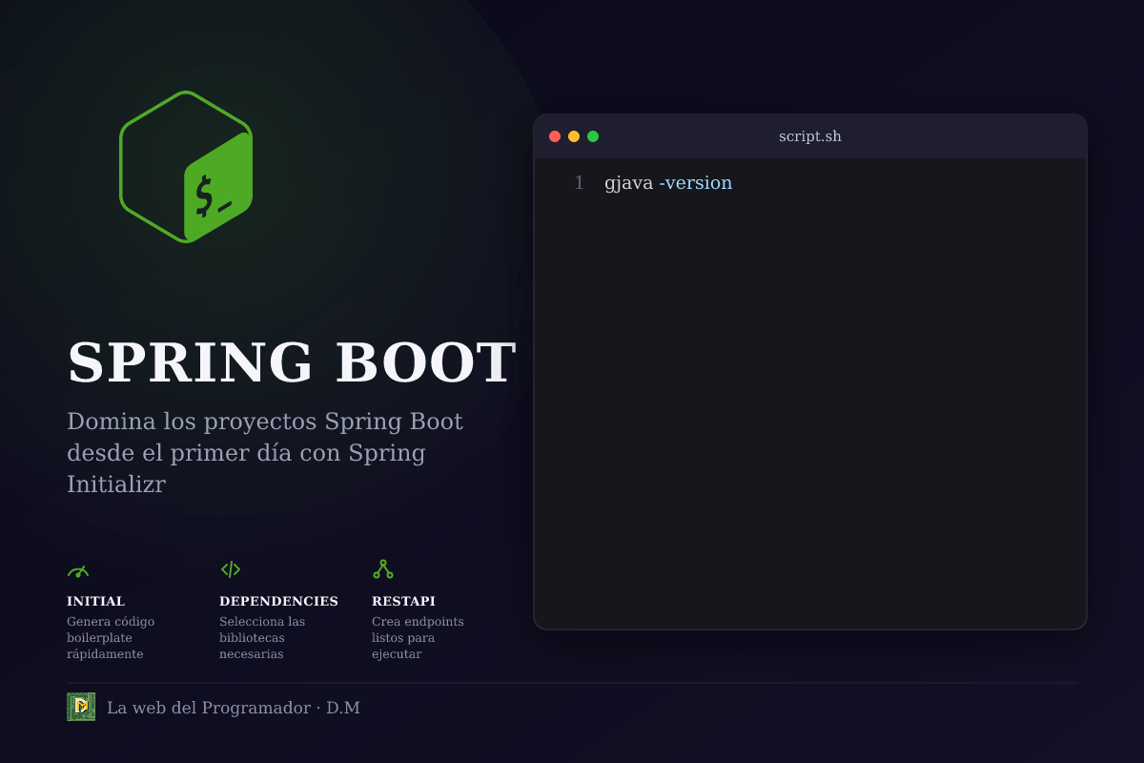Click the script.sh window title

click(810, 136)
